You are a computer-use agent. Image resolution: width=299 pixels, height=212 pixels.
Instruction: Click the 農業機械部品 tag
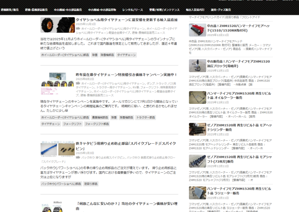point(100,117)
